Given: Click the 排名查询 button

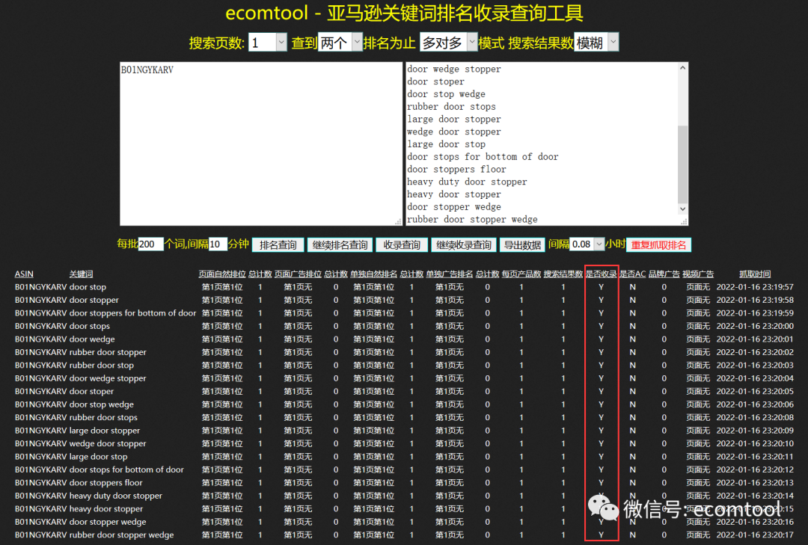Looking at the screenshot, I should (278, 245).
